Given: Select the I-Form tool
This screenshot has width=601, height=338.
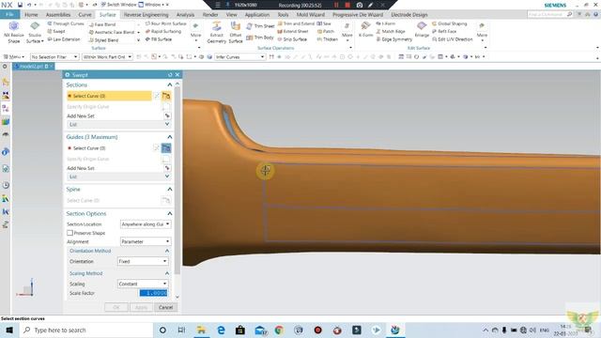Looking at the screenshot, I should pos(386,23).
